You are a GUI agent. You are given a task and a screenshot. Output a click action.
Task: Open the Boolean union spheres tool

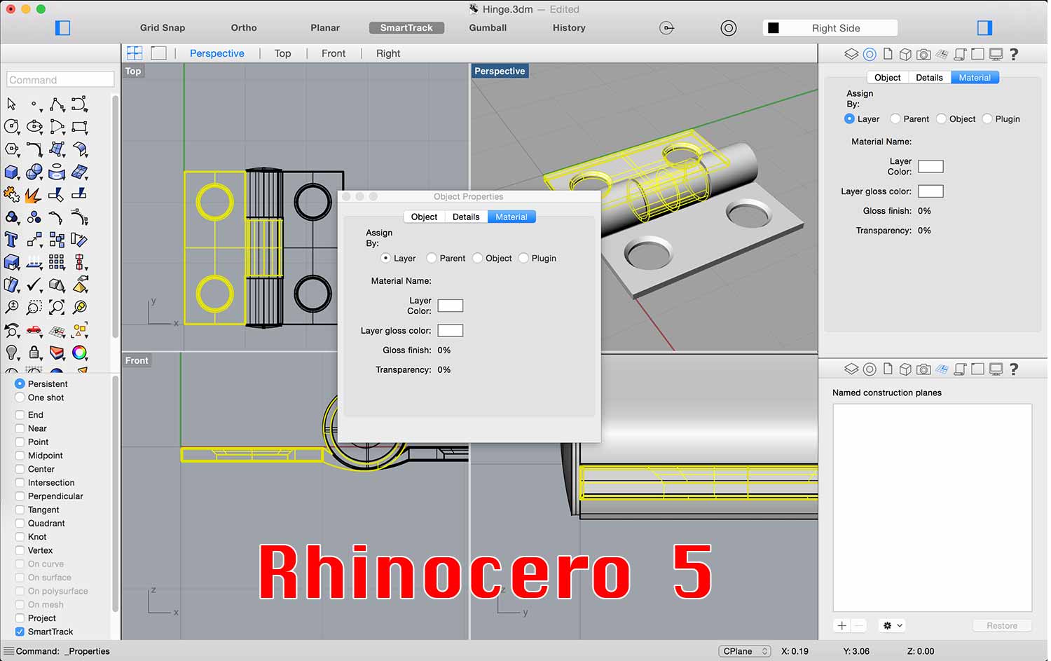[34, 172]
